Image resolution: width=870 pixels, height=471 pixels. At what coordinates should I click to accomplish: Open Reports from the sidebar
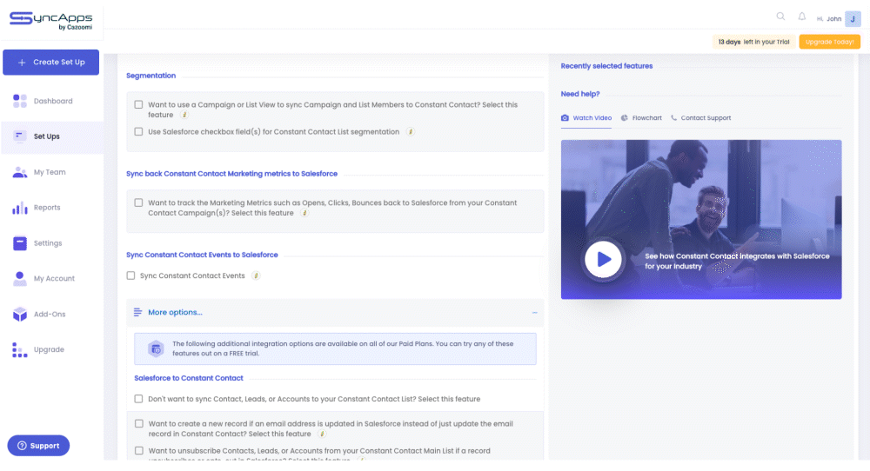46,208
